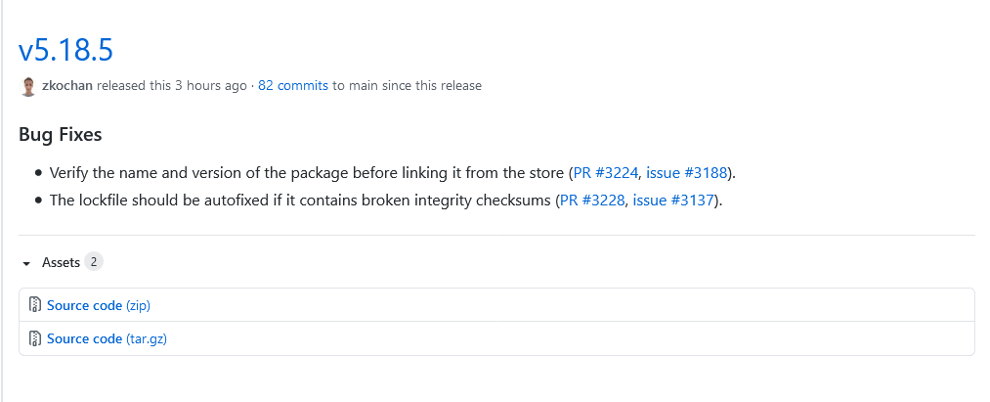Collapse the Assets section triangle
The height and width of the screenshot is (402, 990).
coord(25,263)
